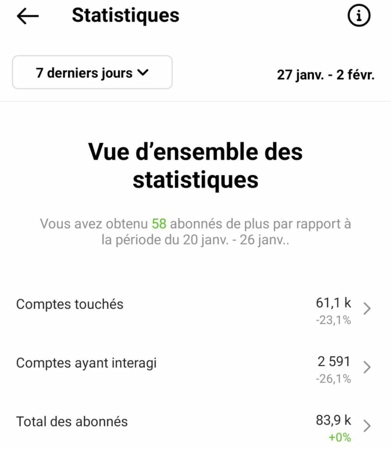The image size is (391, 449).
Task: Click the green 58 new followers number
Action: click(159, 224)
